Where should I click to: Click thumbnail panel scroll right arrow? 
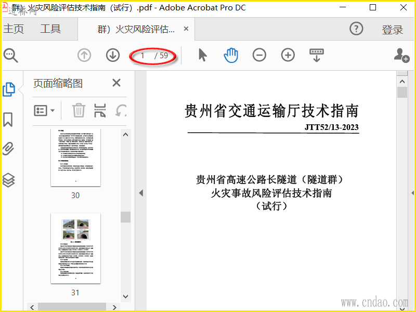click(114, 307)
